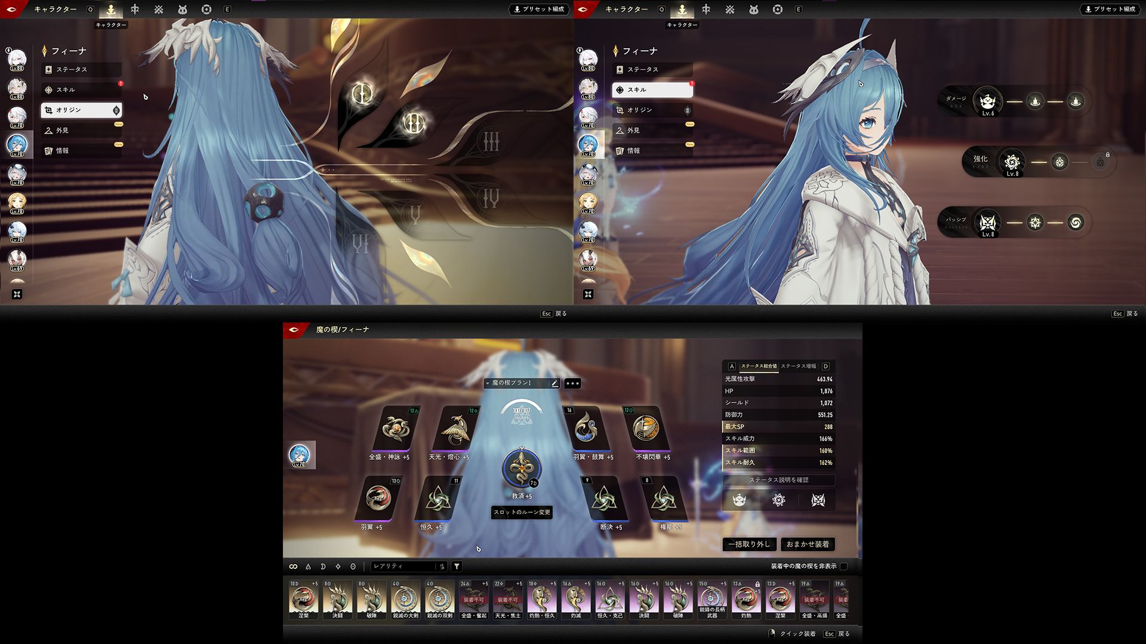Click the filter funnel icon beside レアリティ
1146x644 pixels.
(457, 566)
